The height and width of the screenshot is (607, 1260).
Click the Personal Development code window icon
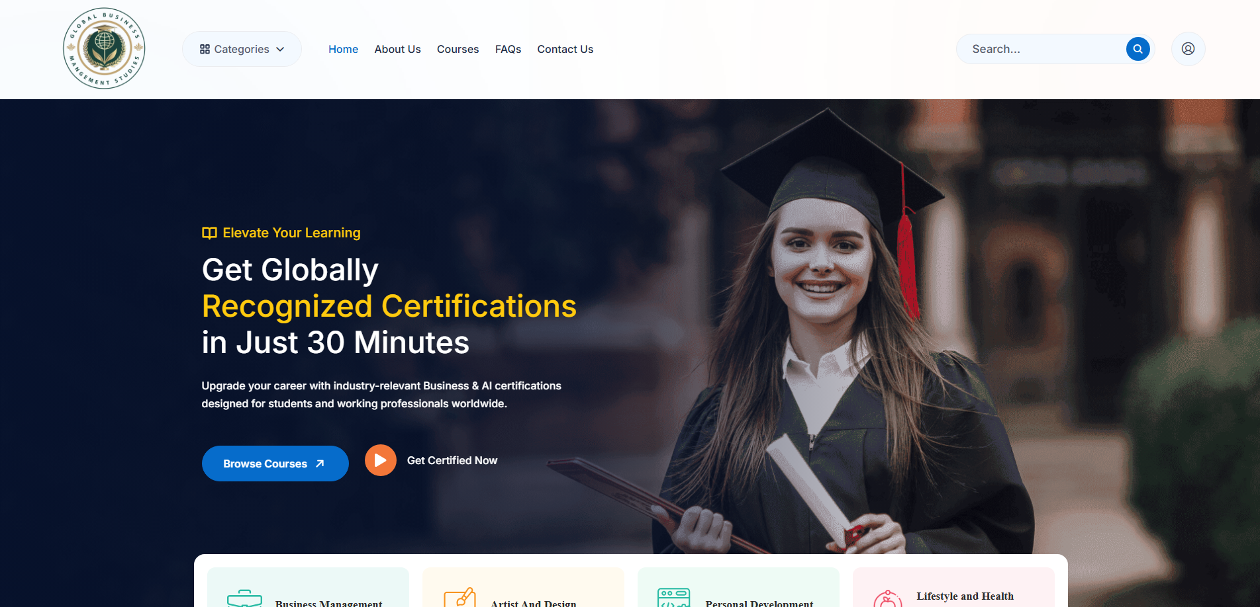pos(674,598)
